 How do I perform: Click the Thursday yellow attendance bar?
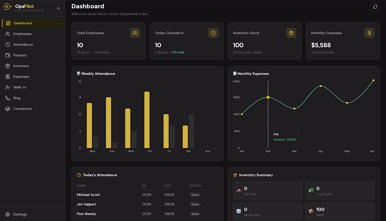tap(147, 120)
